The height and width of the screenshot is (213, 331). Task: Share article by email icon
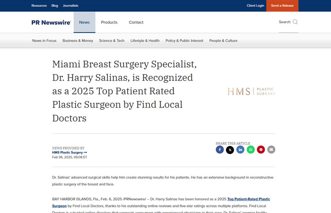click(x=271, y=150)
